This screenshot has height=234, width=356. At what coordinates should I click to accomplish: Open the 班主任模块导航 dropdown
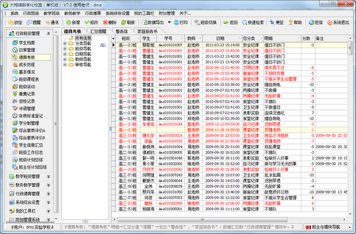click(349, 227)
